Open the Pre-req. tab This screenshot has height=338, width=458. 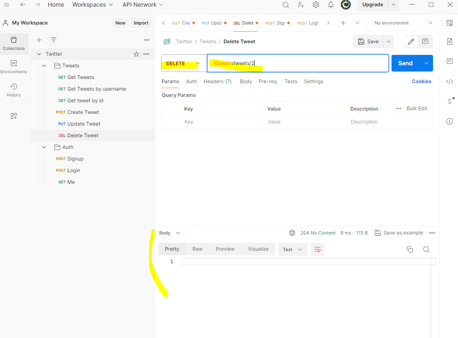[268, 81]
